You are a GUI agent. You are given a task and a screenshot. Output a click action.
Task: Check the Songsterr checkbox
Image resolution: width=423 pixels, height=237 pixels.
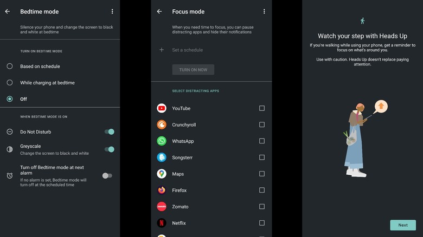(x=262, y=157)
